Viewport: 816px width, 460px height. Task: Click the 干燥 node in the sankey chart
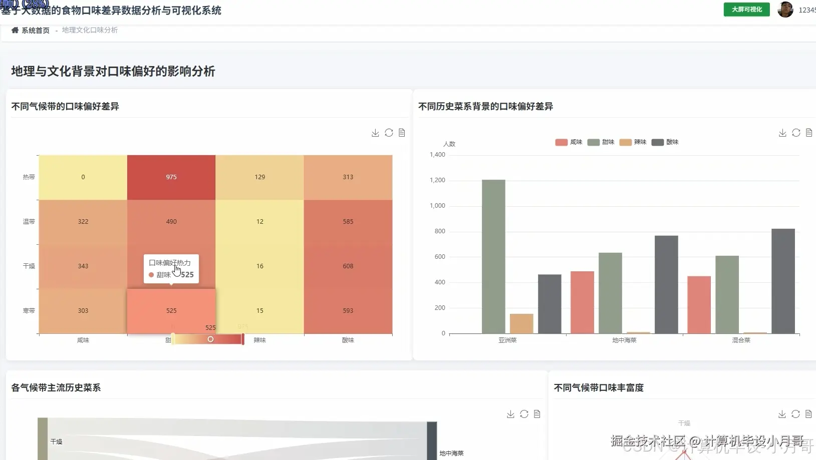(x=43, y=438)
